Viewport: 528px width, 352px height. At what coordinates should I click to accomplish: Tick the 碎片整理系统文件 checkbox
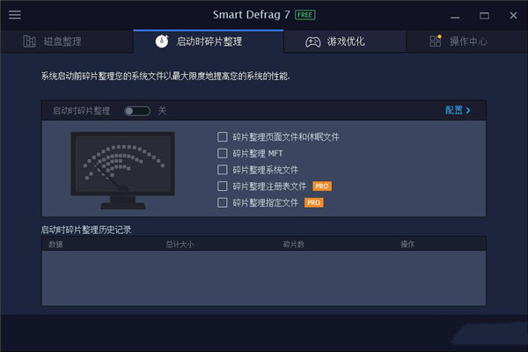[222, 170]
